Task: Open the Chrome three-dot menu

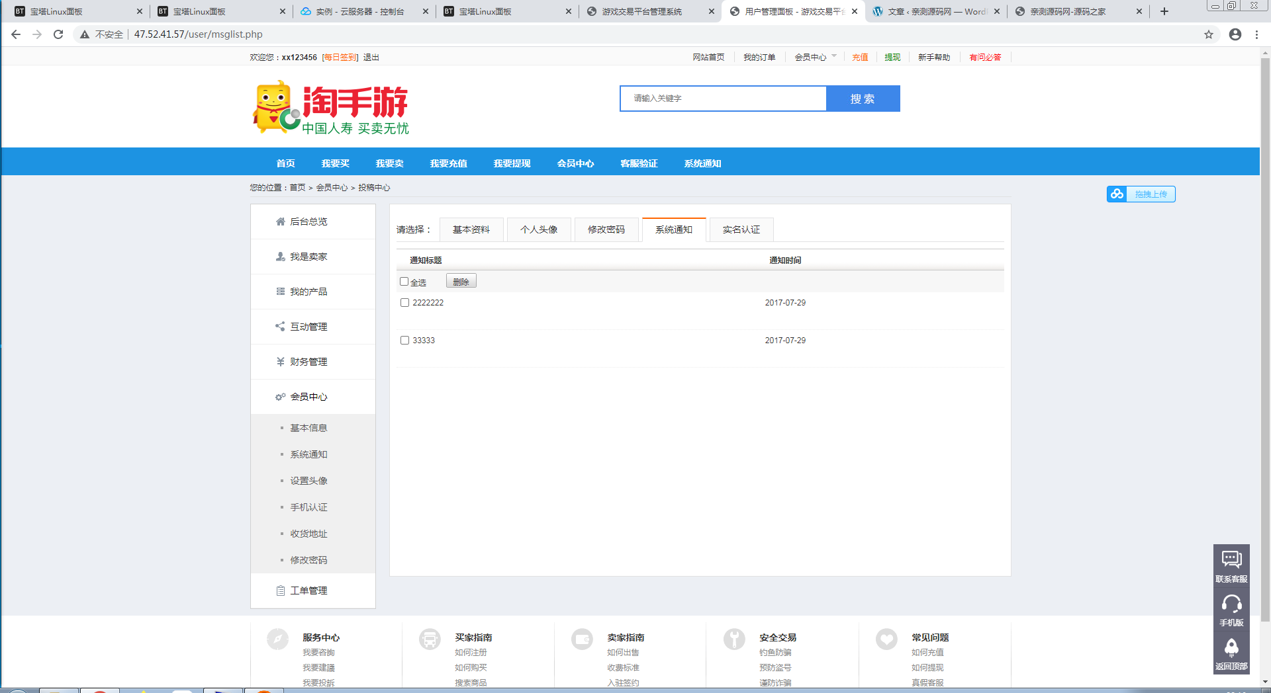Action: [1256, 34]
